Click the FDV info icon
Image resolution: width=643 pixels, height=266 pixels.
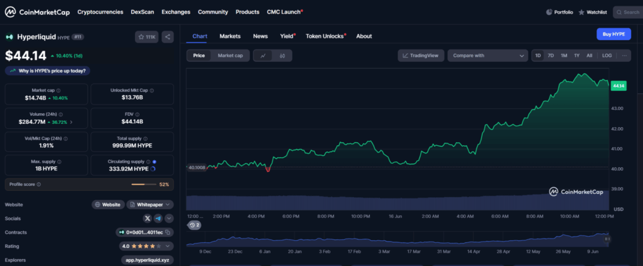click(x=138, y=115)
